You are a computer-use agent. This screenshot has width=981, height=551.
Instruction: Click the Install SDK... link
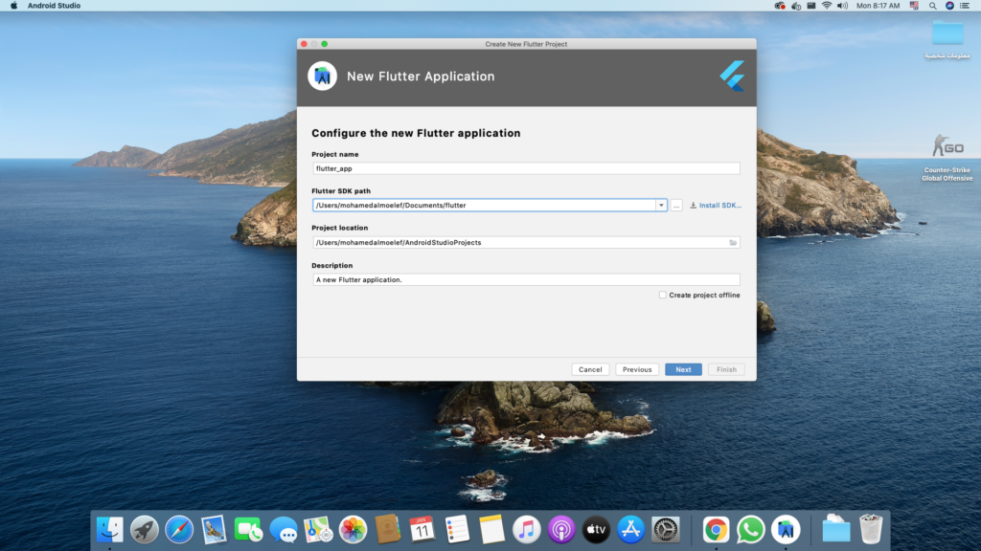click(x=715, y=206)
